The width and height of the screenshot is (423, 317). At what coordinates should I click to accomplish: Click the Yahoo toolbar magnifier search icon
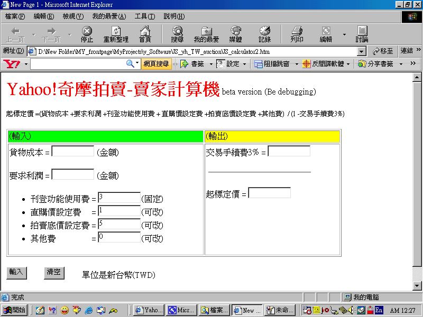130,63
